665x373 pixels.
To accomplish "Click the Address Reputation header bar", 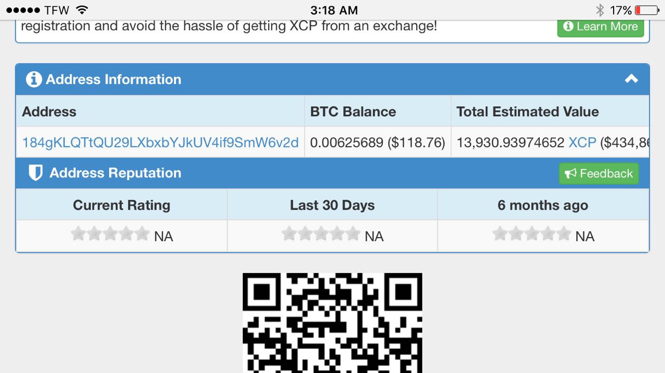I will coord(332,173).
